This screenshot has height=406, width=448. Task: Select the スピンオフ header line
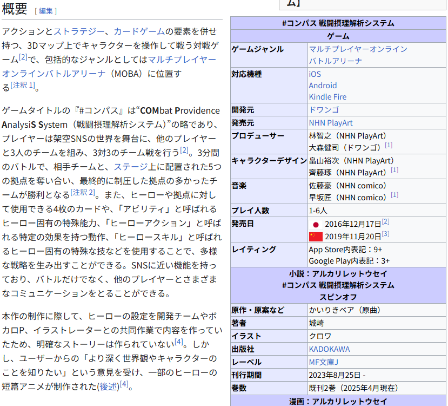[x=338, y=297]
